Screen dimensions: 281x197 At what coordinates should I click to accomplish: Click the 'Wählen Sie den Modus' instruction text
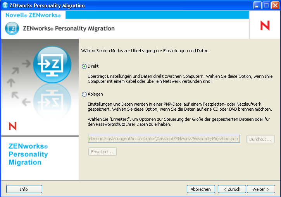point(145,51)
